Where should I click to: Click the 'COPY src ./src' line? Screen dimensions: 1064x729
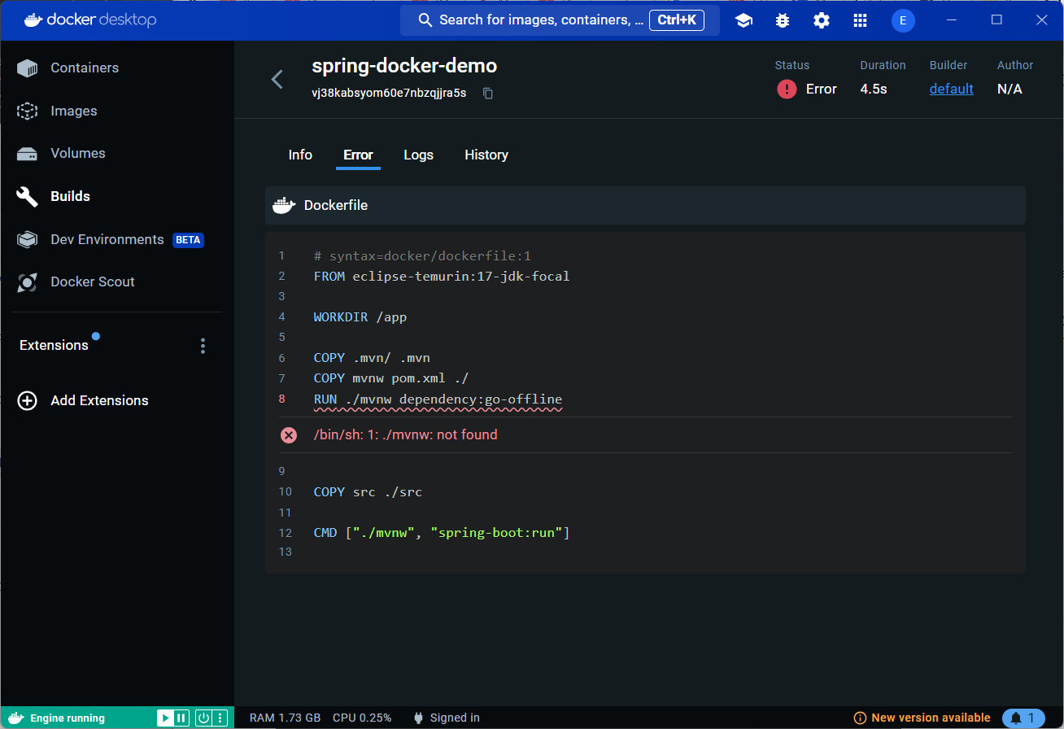click(368, 492)
